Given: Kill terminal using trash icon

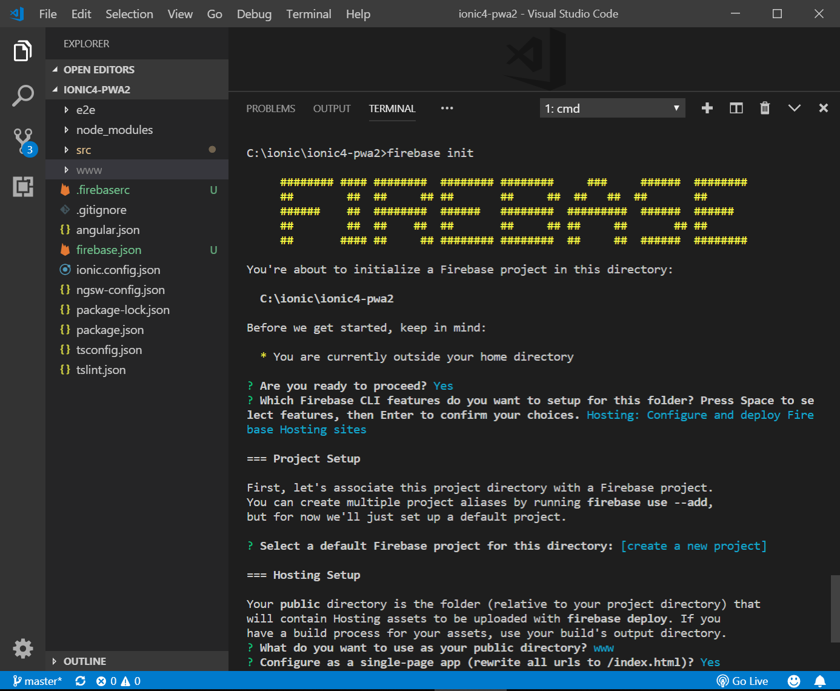Looking at the screenshot, I should (765, 108).
